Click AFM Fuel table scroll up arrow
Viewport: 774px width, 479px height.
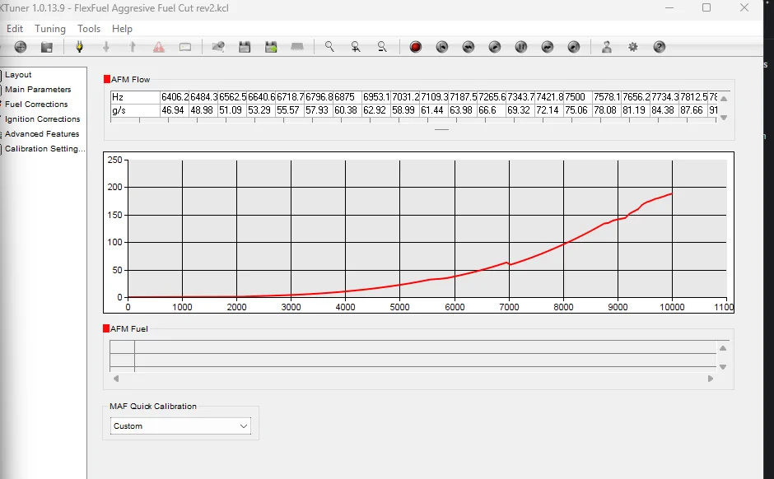point(723,348)
